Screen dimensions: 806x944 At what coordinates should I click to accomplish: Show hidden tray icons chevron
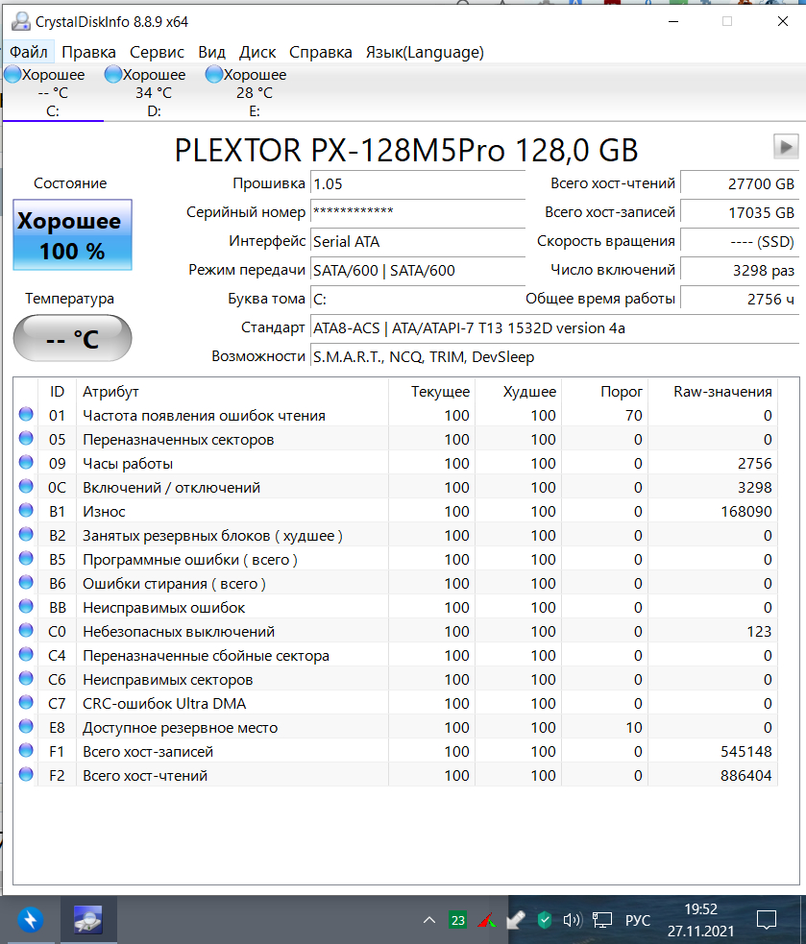click(x=428, y=920)
